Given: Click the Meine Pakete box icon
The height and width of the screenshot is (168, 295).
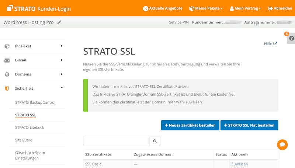Looking at the screenshot, I should pyautogui.click(x=191, y=8).
